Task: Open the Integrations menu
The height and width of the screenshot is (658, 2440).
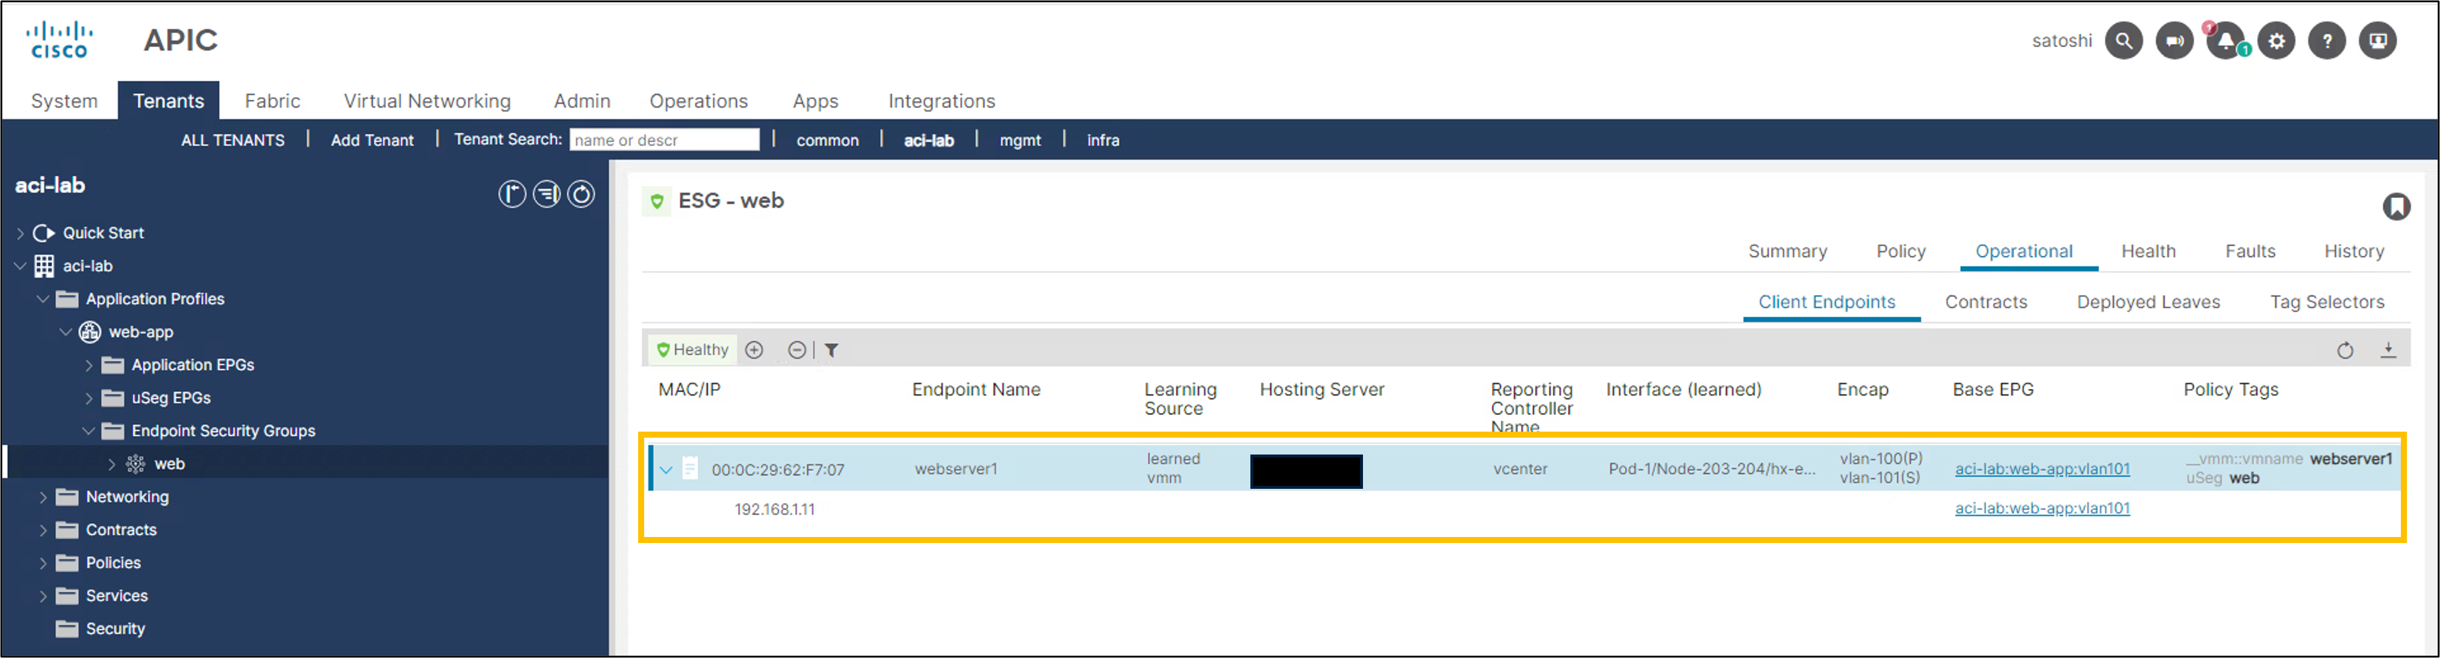Action: pos(942,101)
